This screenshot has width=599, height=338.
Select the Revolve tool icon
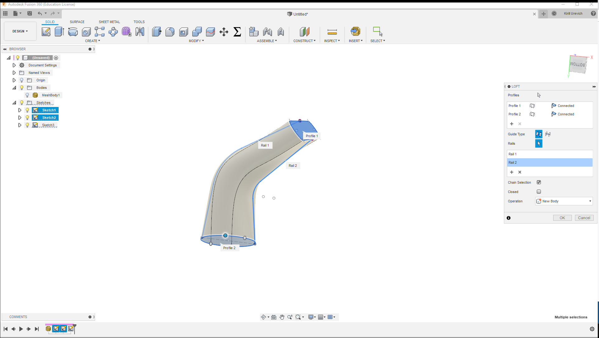point(73,32)
